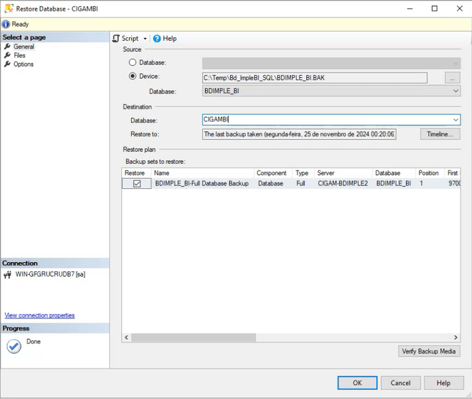The width and height of the screenshot is (472, 399).
Task: Click the Done progress checkmark icon
Action: click(x=14, y=346)
